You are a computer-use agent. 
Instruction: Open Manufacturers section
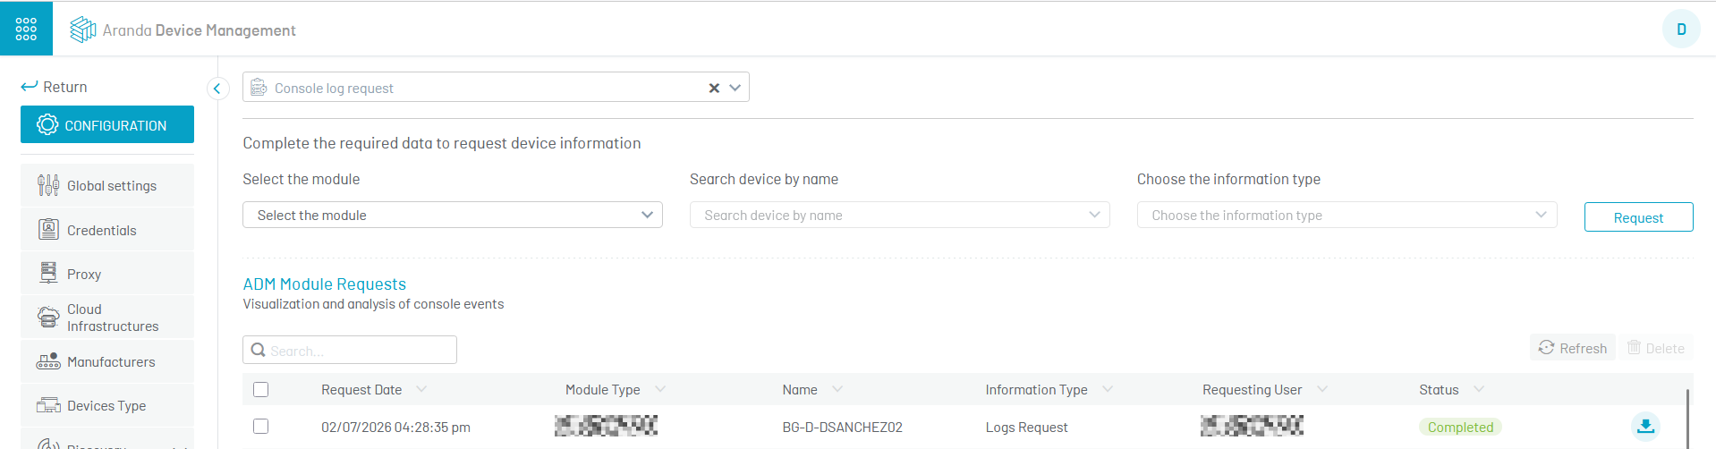[x=107, y=361]
